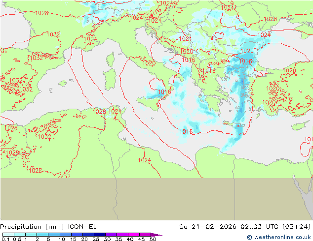Click the legend value label '25'
This screenshot has height=241, width=313.
96,239
